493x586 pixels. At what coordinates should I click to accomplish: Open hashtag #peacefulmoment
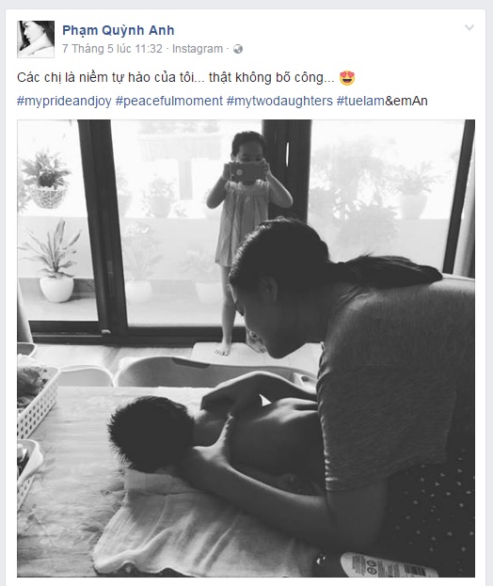click(169, 101)
